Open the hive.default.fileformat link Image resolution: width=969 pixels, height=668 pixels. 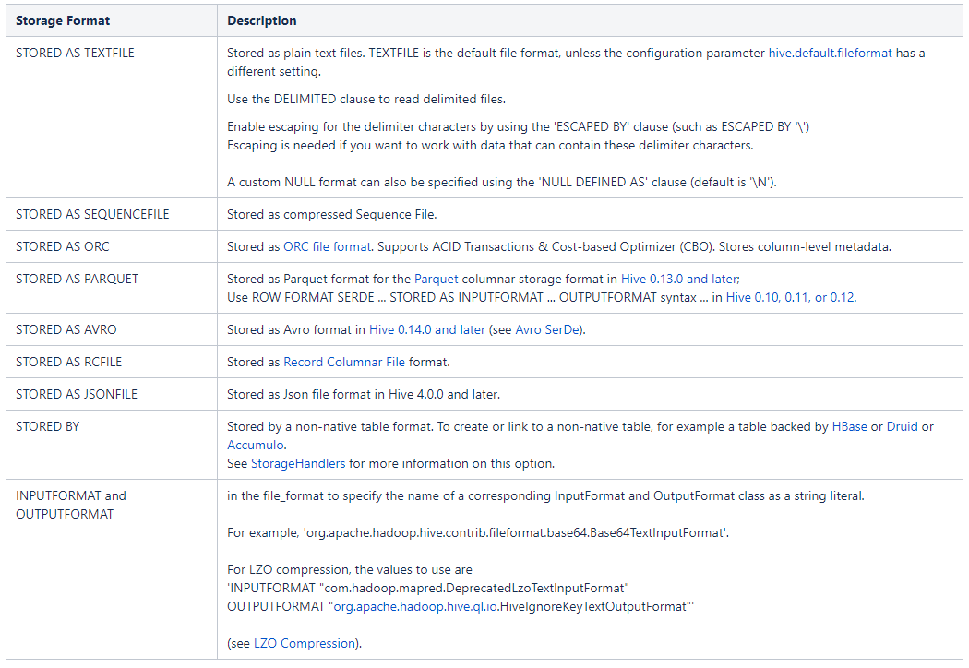830,54
